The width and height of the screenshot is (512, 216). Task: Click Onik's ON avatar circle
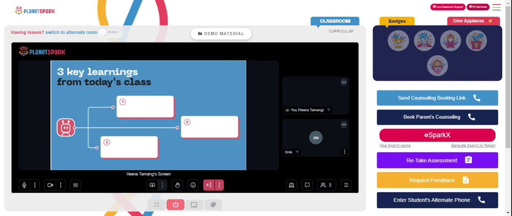(x=316, y=137)
